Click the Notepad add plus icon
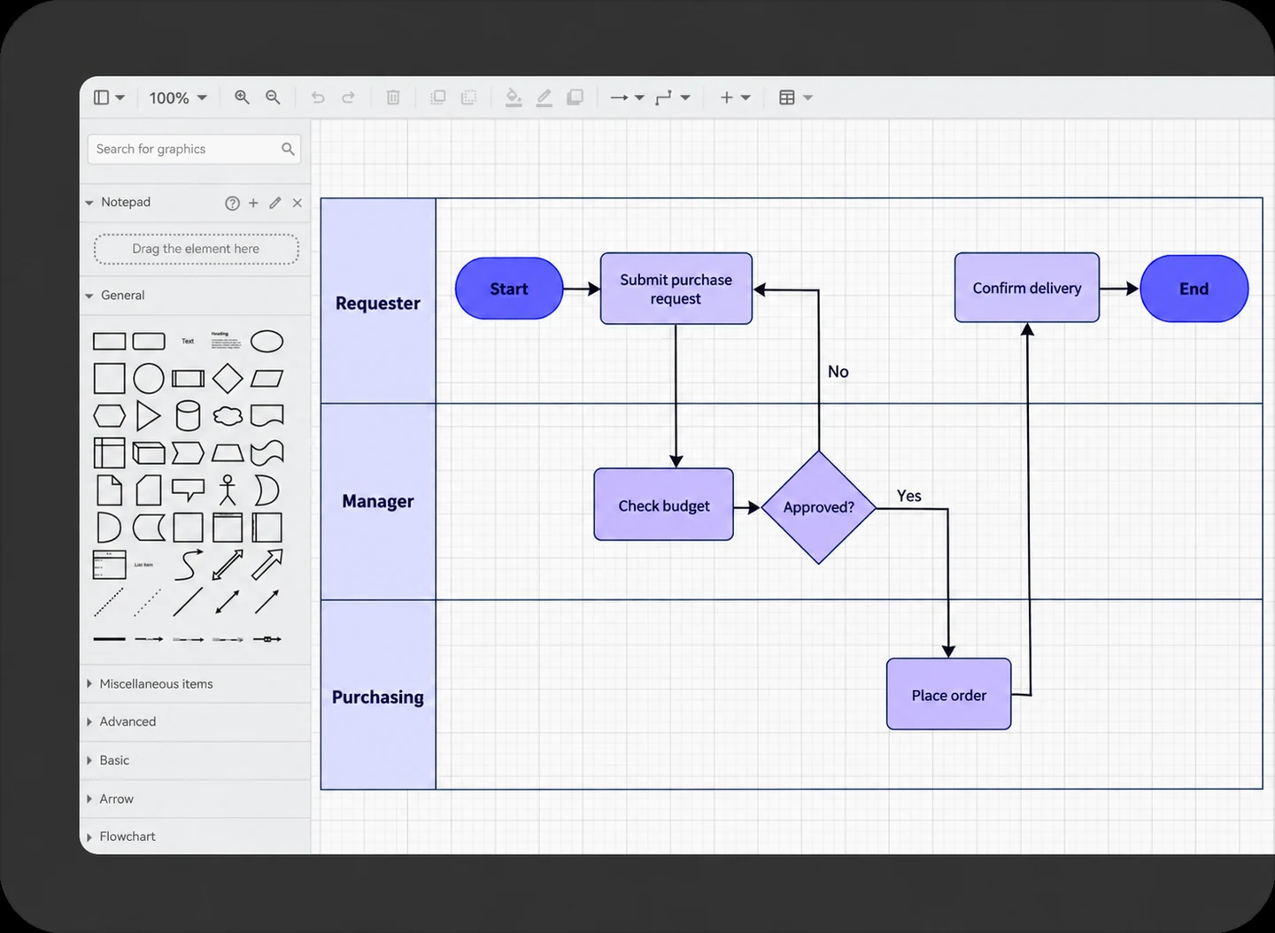 pyautogui.click(x=253, y=203)
